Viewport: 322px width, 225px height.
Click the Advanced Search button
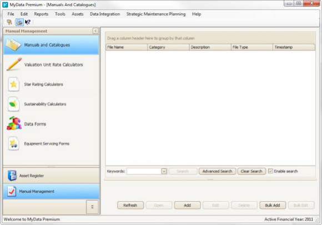point(217,171)
